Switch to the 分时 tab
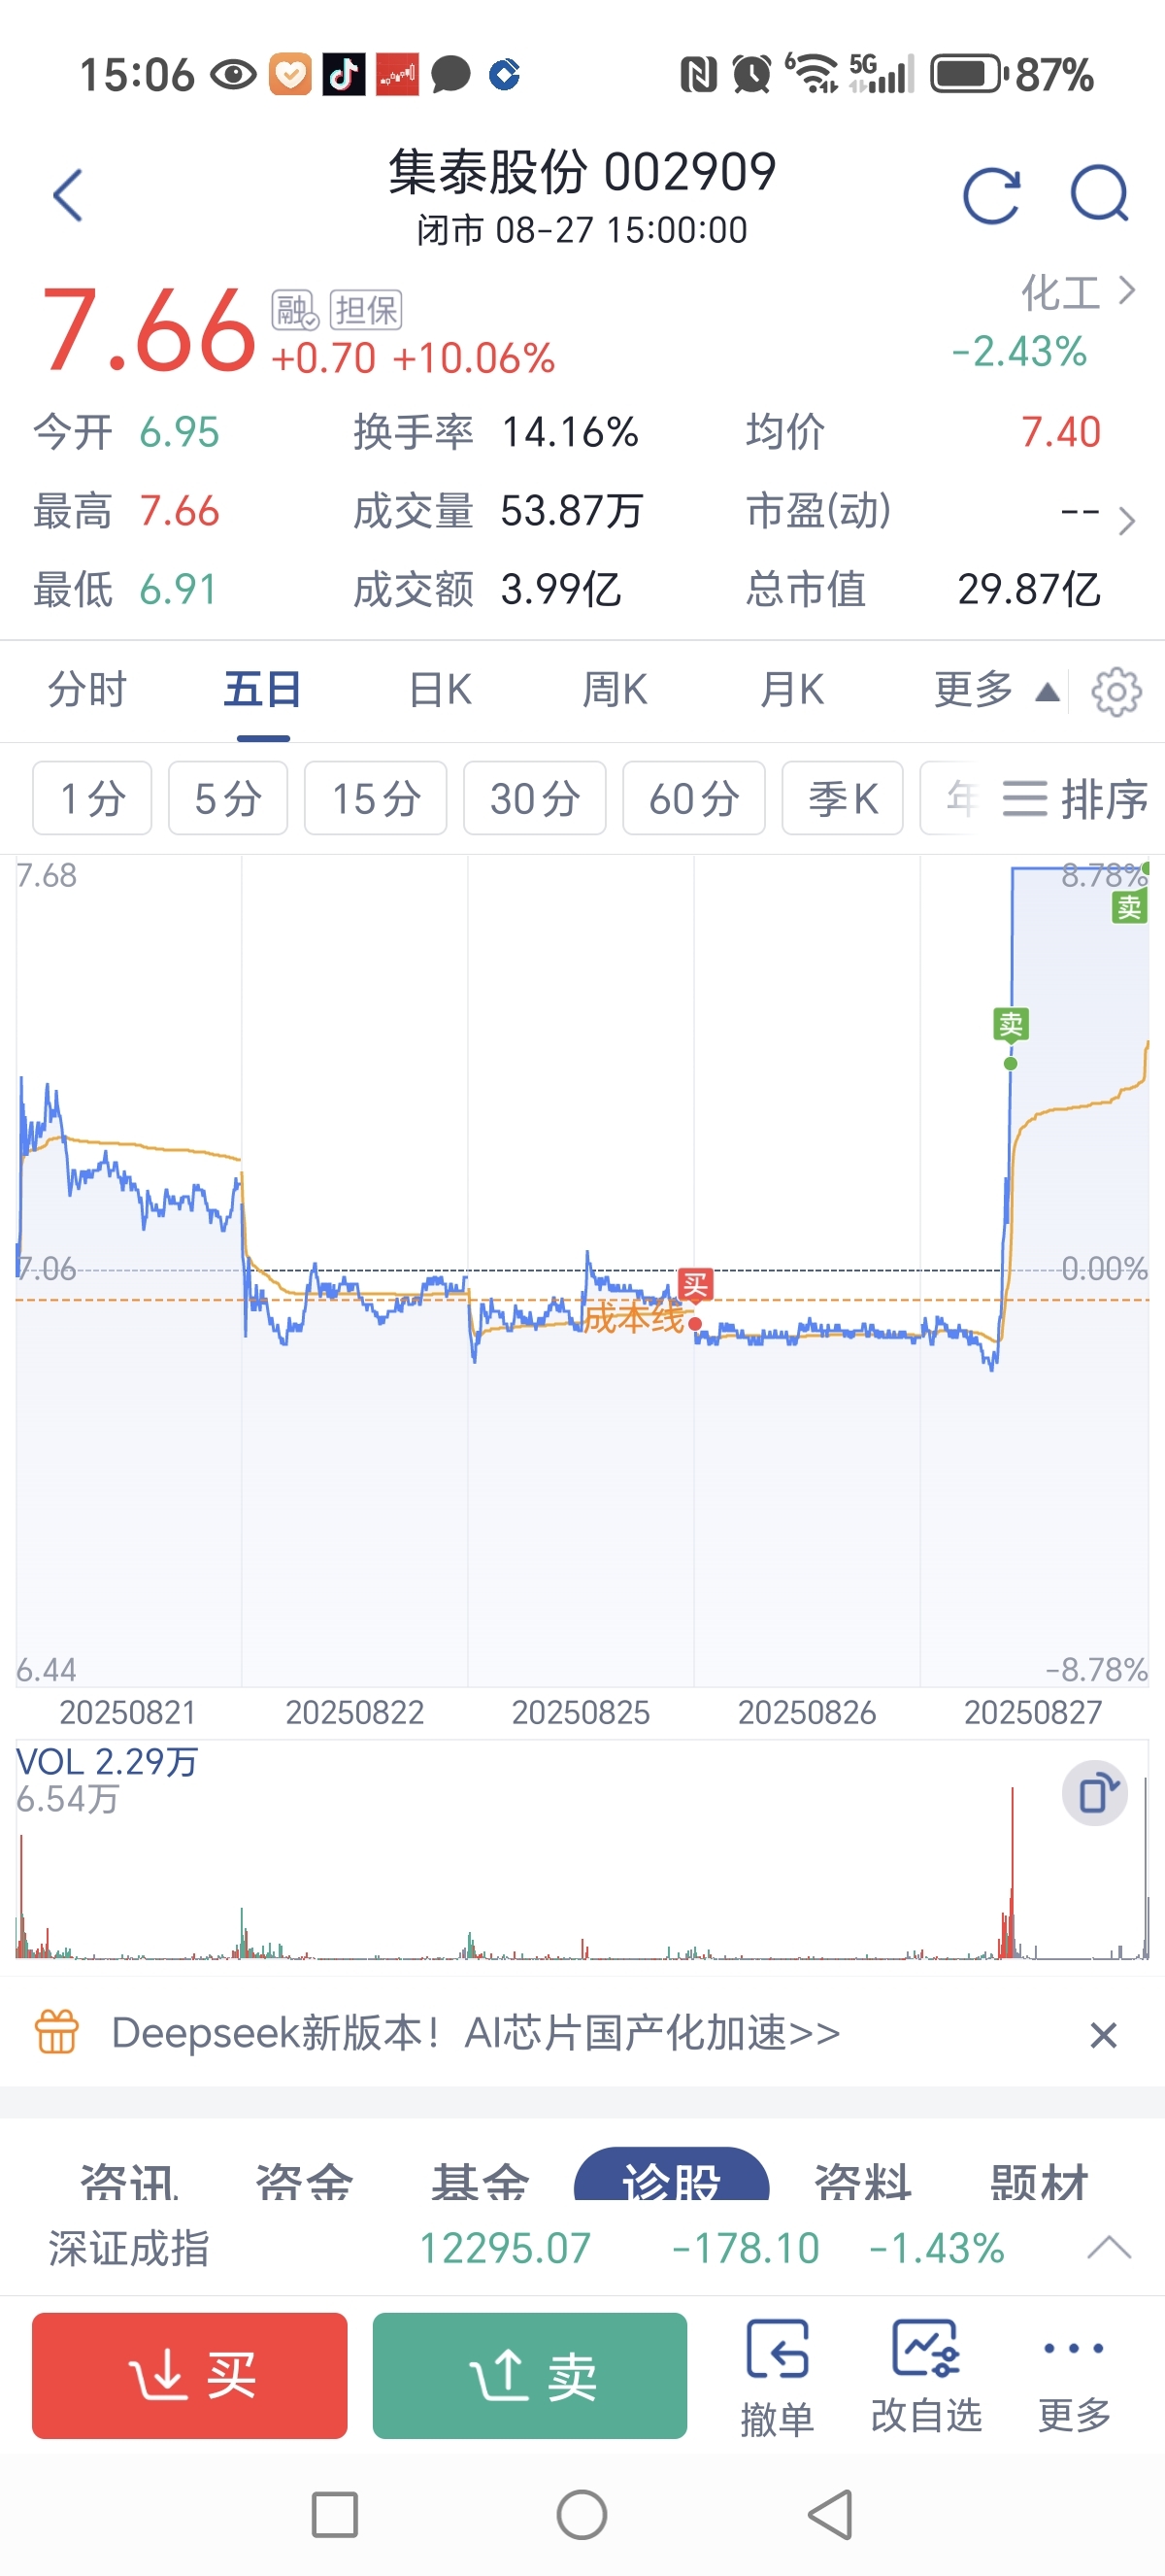Viewport: 1165px width, 2576px height. [x=87, y=690]
